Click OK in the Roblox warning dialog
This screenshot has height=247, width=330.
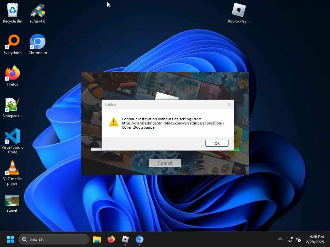pos(217,143)
